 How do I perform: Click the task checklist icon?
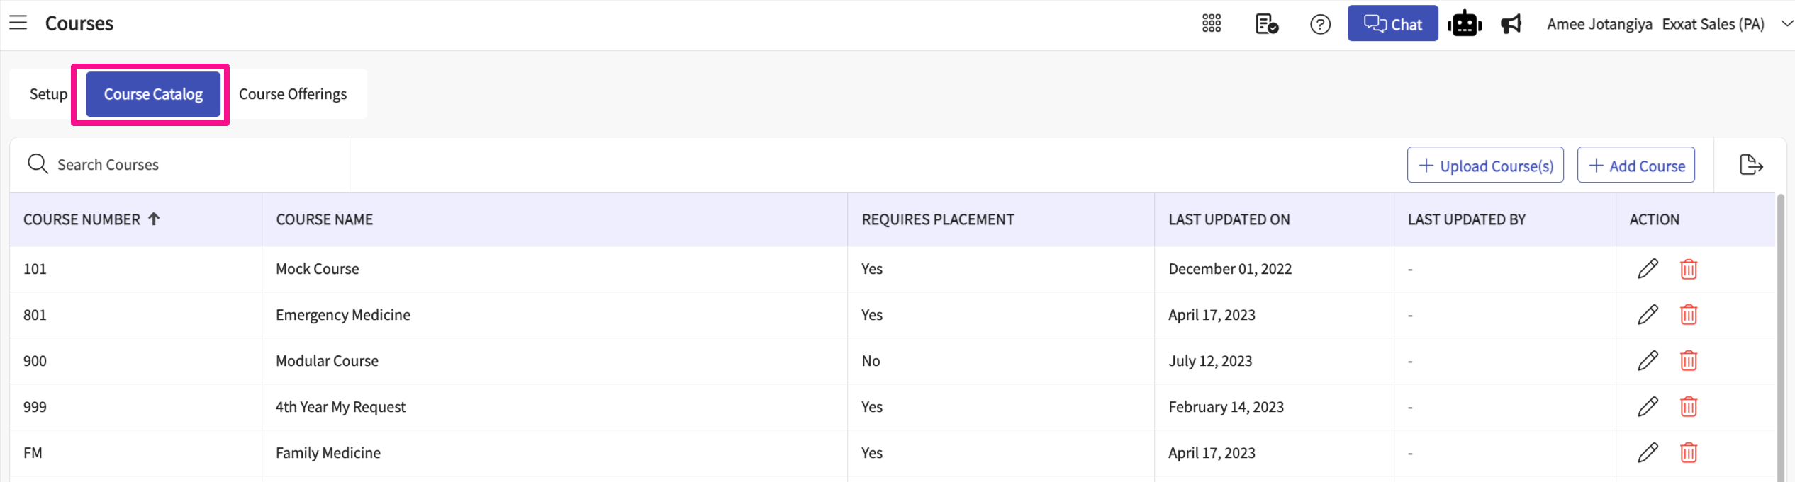pyautogui.click(x=1266, y=24)
